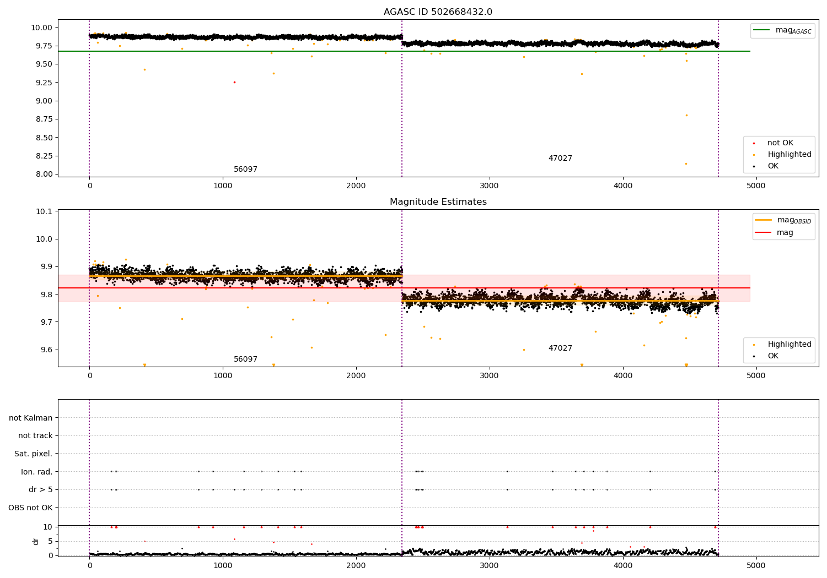Click the 10.00 y-axis tick of top plot

(x=42, y=28)
